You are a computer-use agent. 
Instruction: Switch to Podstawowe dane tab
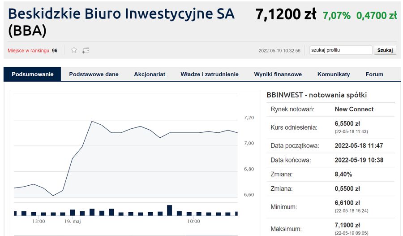tap(94, 74)
